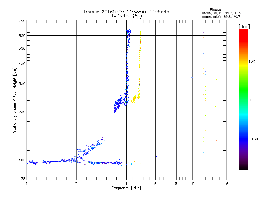Click the "8" frequency axis tick label
This screenshot has width=266, height=200.
pyautogui.click(x=176, y=184)
